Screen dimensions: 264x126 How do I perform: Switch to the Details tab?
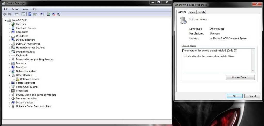click(201, 12)
